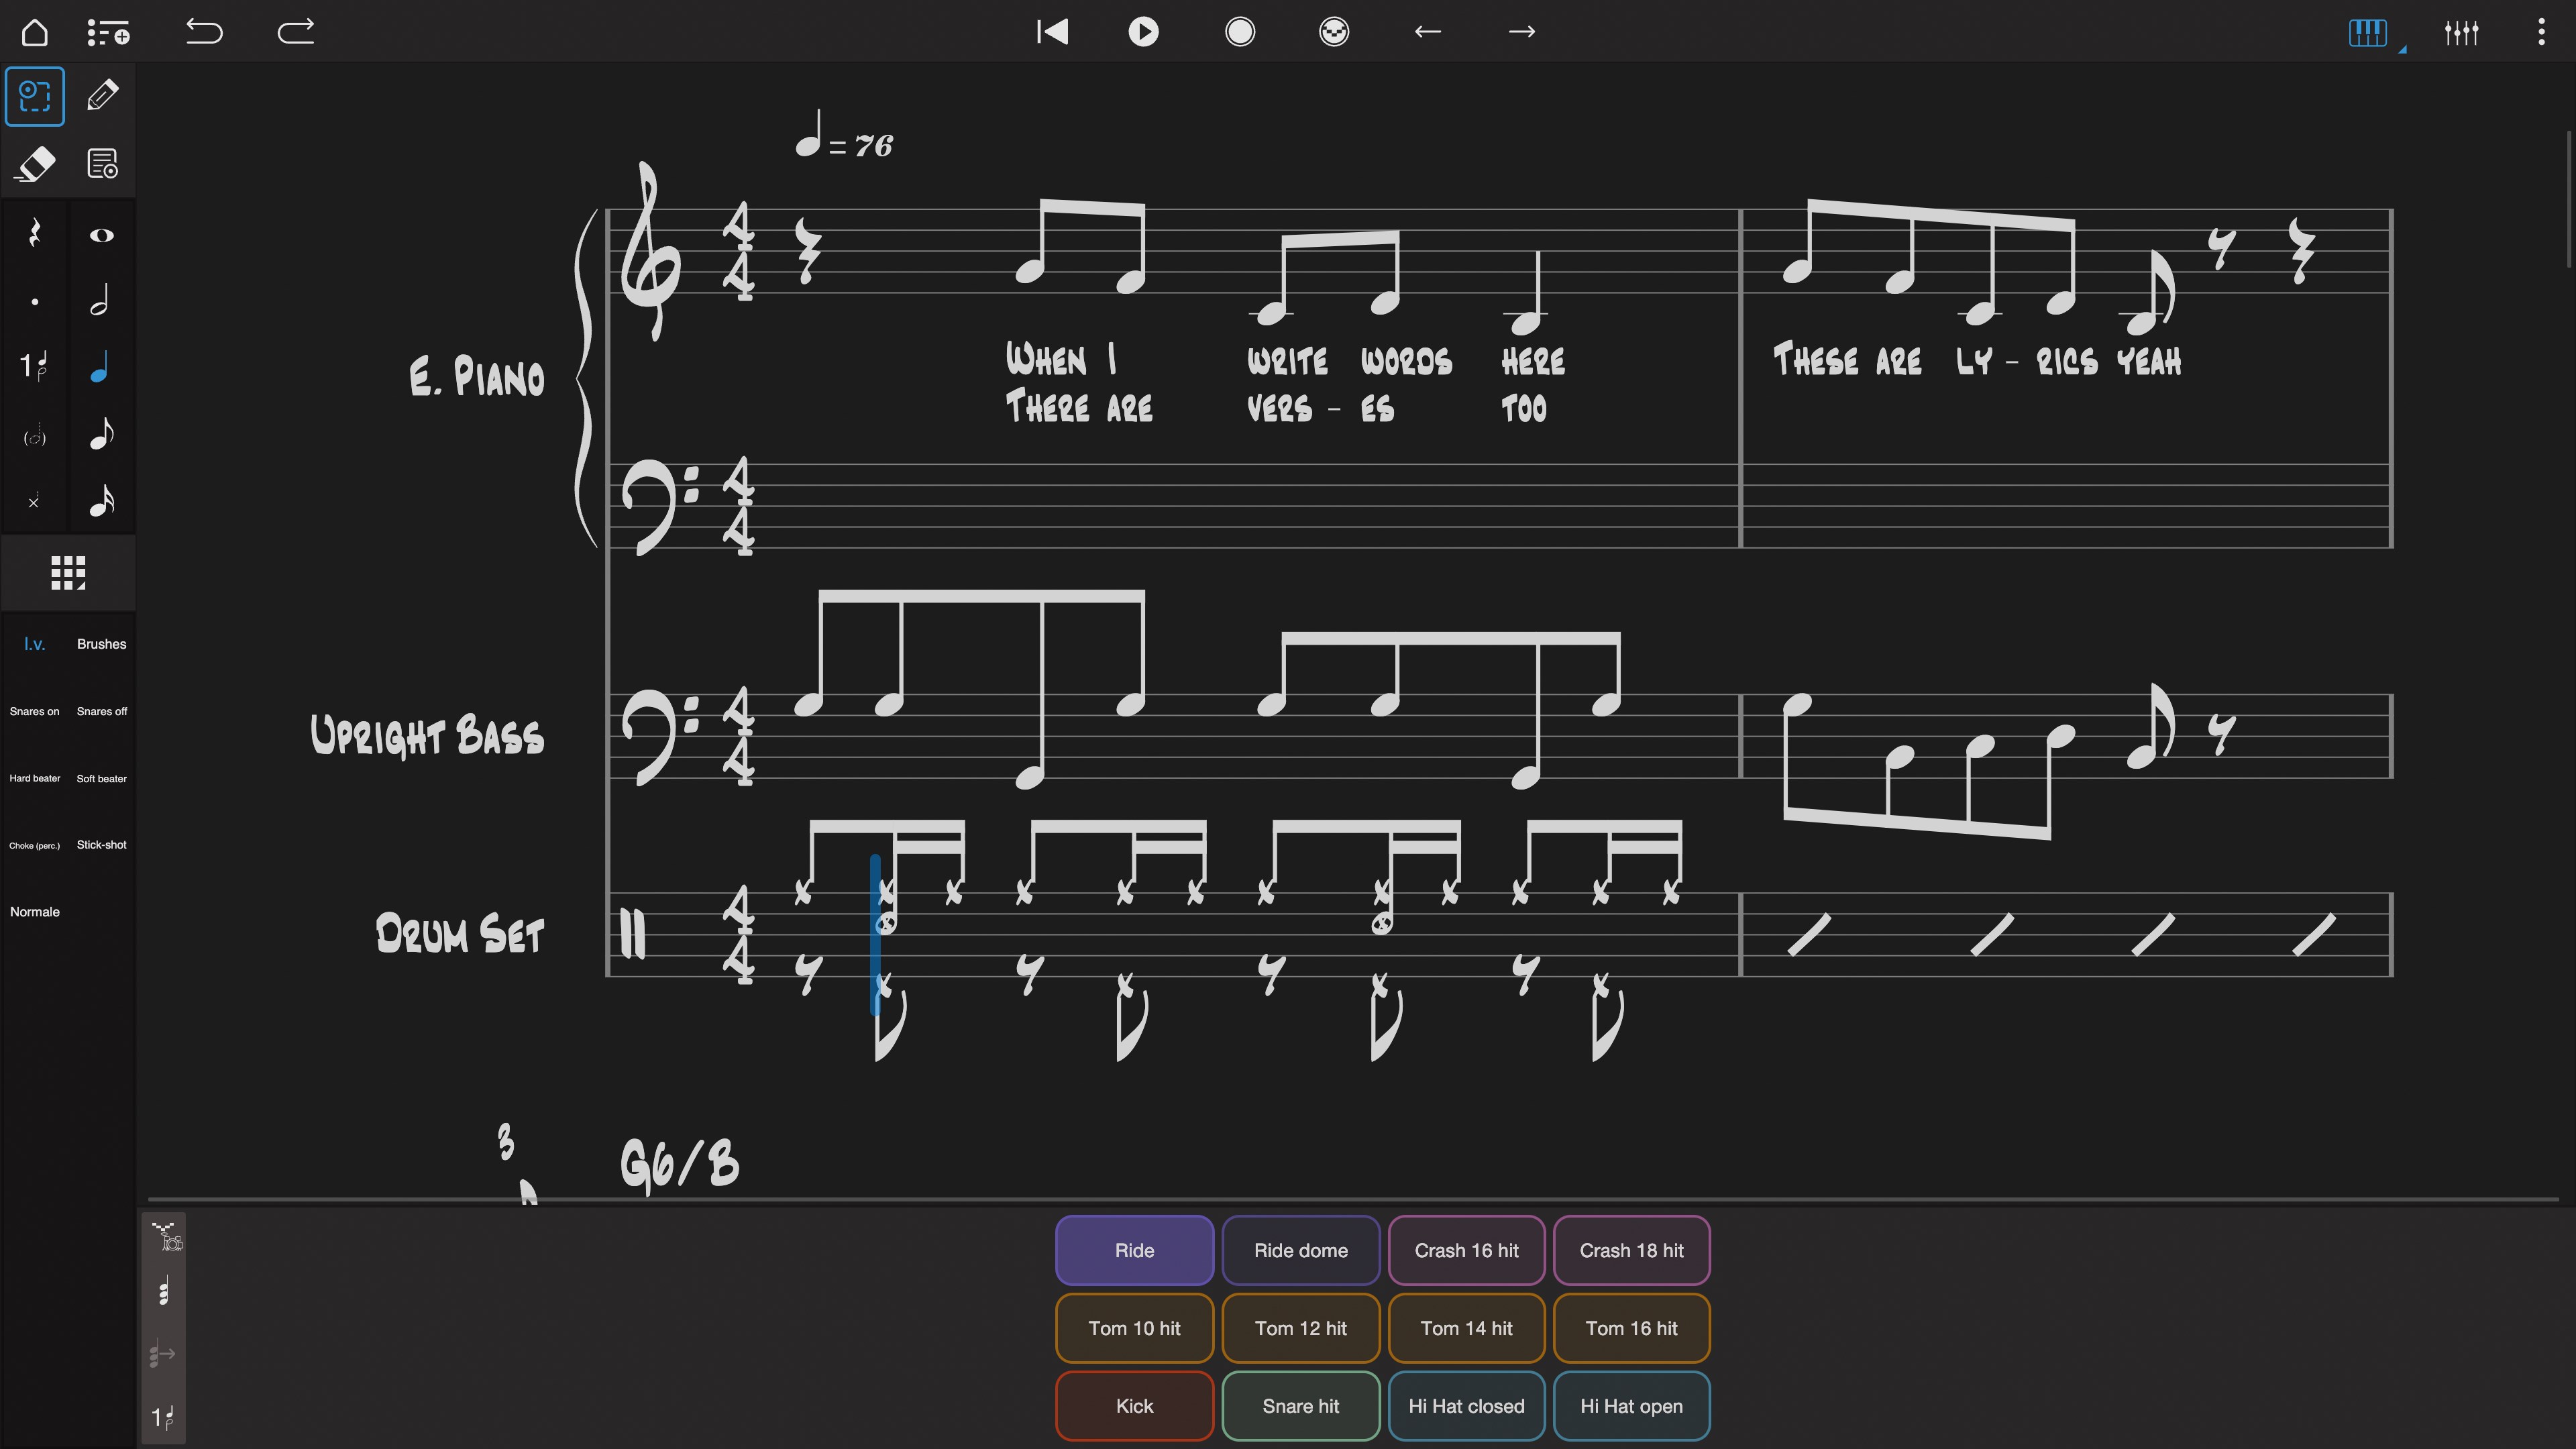Screen dimensions: 2576x1449
Task: Open the mixer panel
Action: [2461, 32]
